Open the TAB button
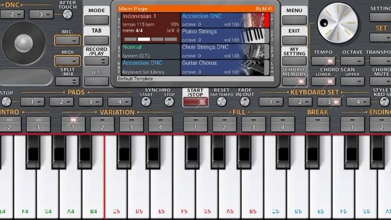Screen dimensions: 391x220 point(97,40)
